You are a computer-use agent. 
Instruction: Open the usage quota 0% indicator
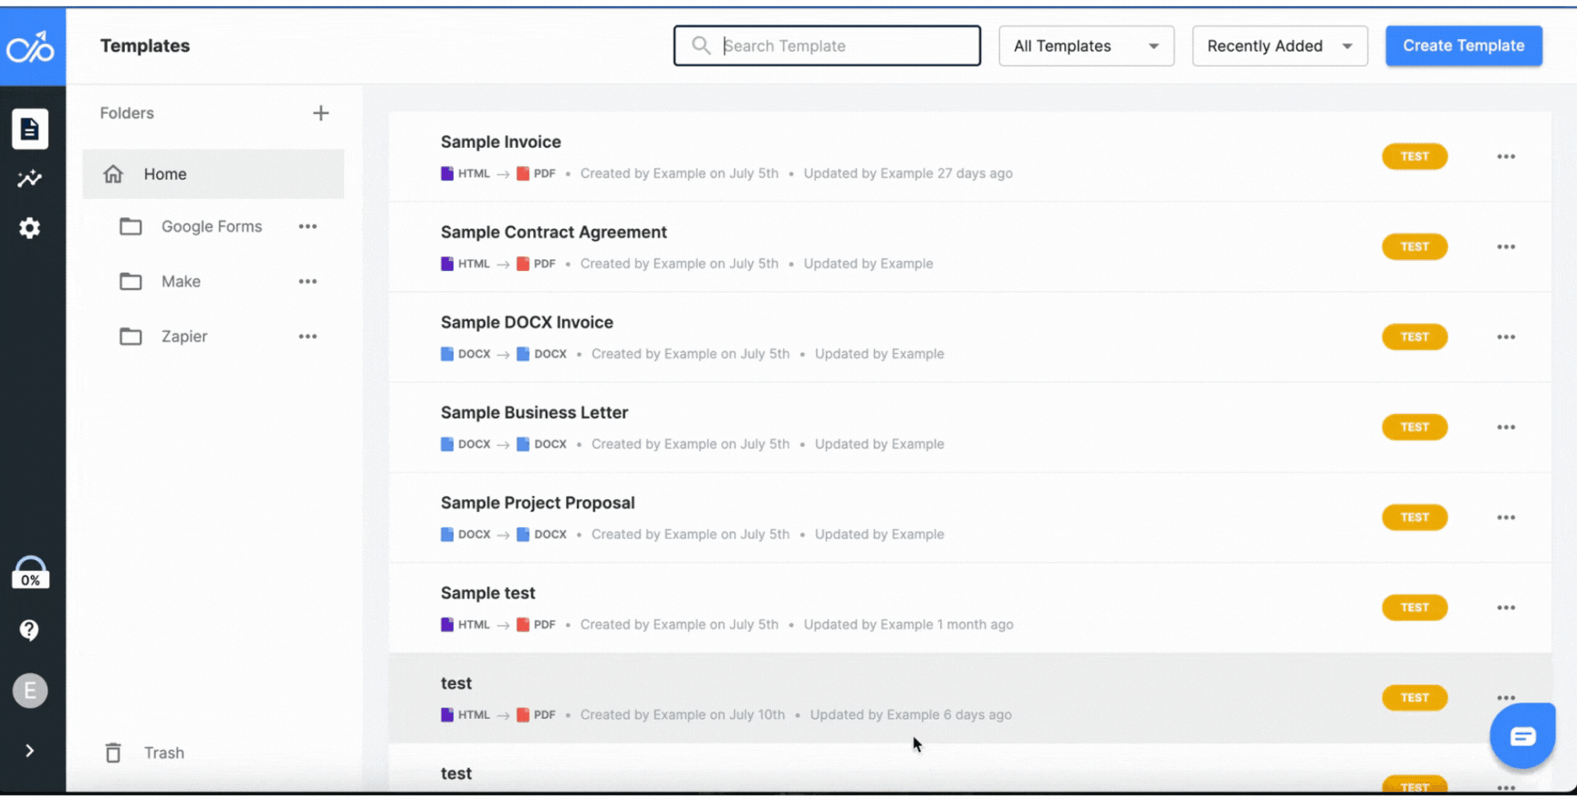[30, 574]
